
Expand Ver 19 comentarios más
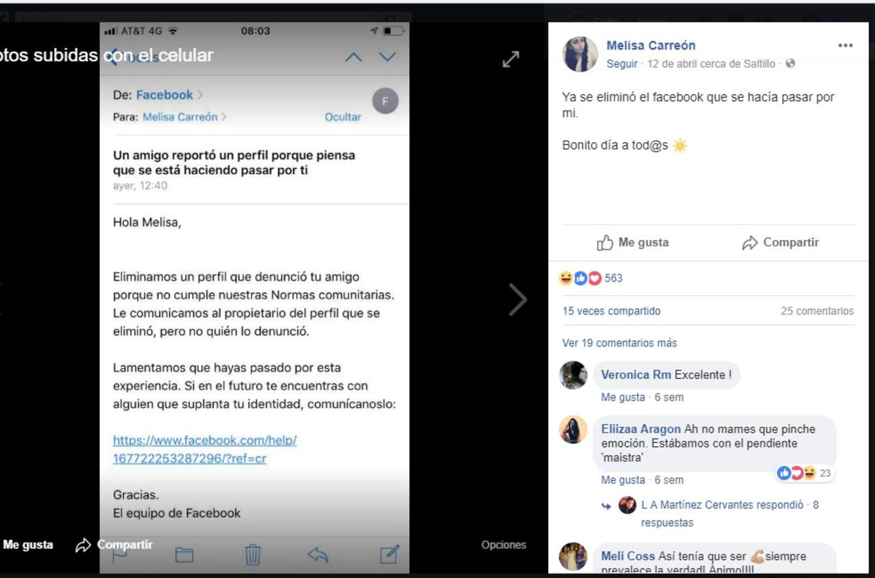(x=619, y=343)
